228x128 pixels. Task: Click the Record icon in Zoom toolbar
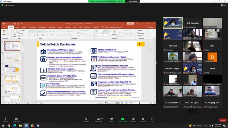coord(133,118)
